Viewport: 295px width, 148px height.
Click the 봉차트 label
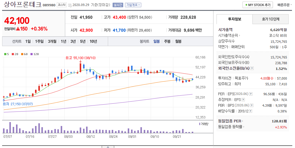(x=145, y=41)
